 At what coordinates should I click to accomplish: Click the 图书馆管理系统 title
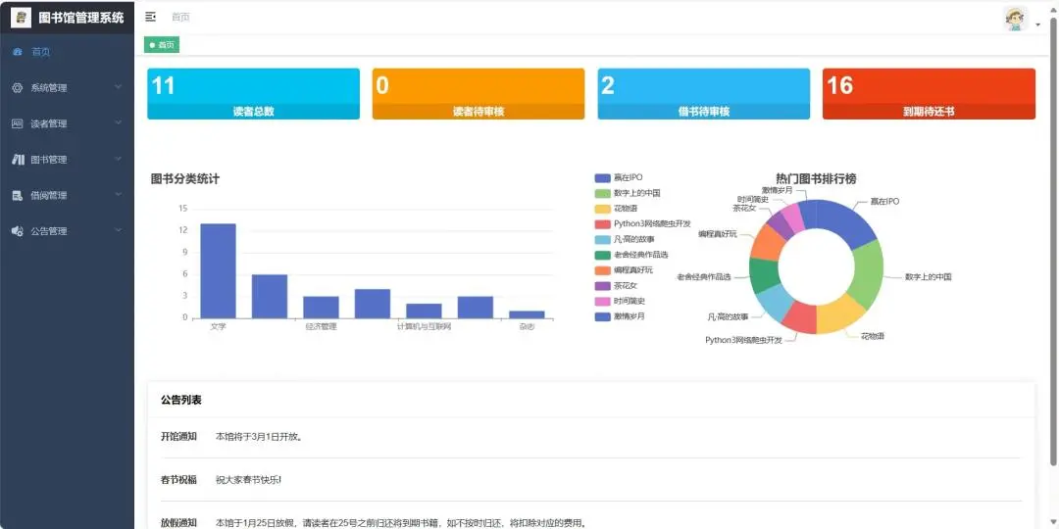(x=81, y=19)
